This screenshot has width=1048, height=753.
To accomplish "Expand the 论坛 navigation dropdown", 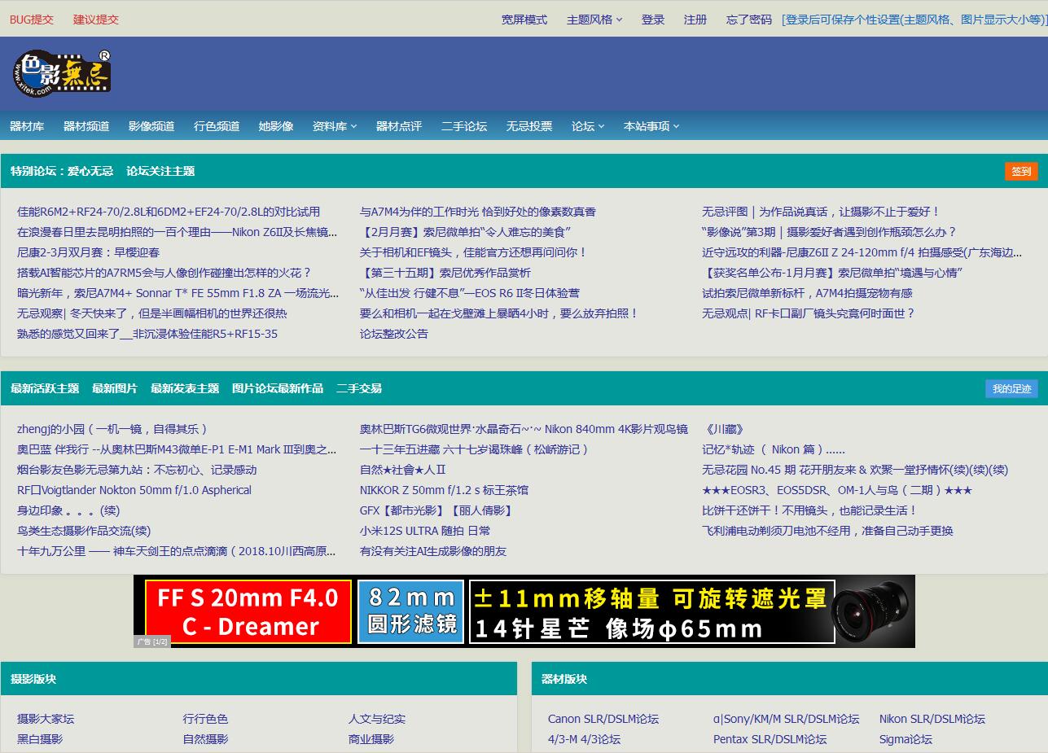I will pyautogui.click(x=587, y=126).
